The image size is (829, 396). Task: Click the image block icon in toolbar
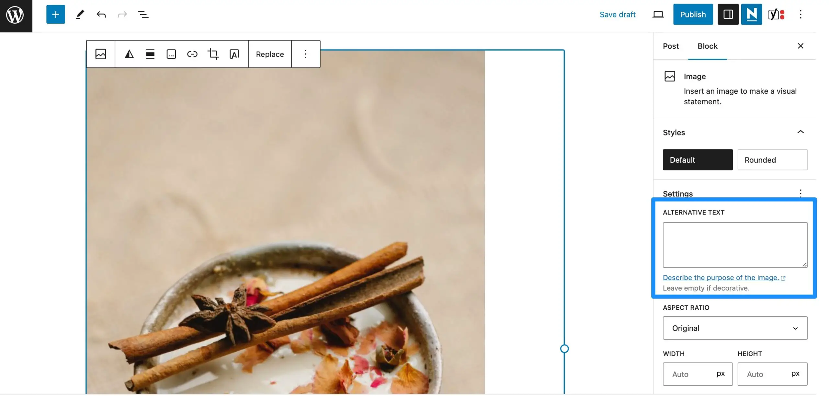(x=100, y=53)
